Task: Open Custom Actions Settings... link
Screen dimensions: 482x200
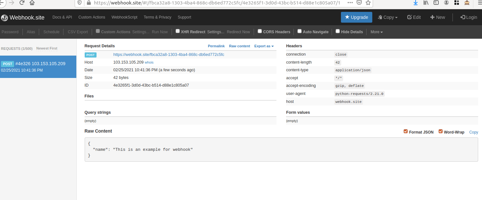Action: 141,32
